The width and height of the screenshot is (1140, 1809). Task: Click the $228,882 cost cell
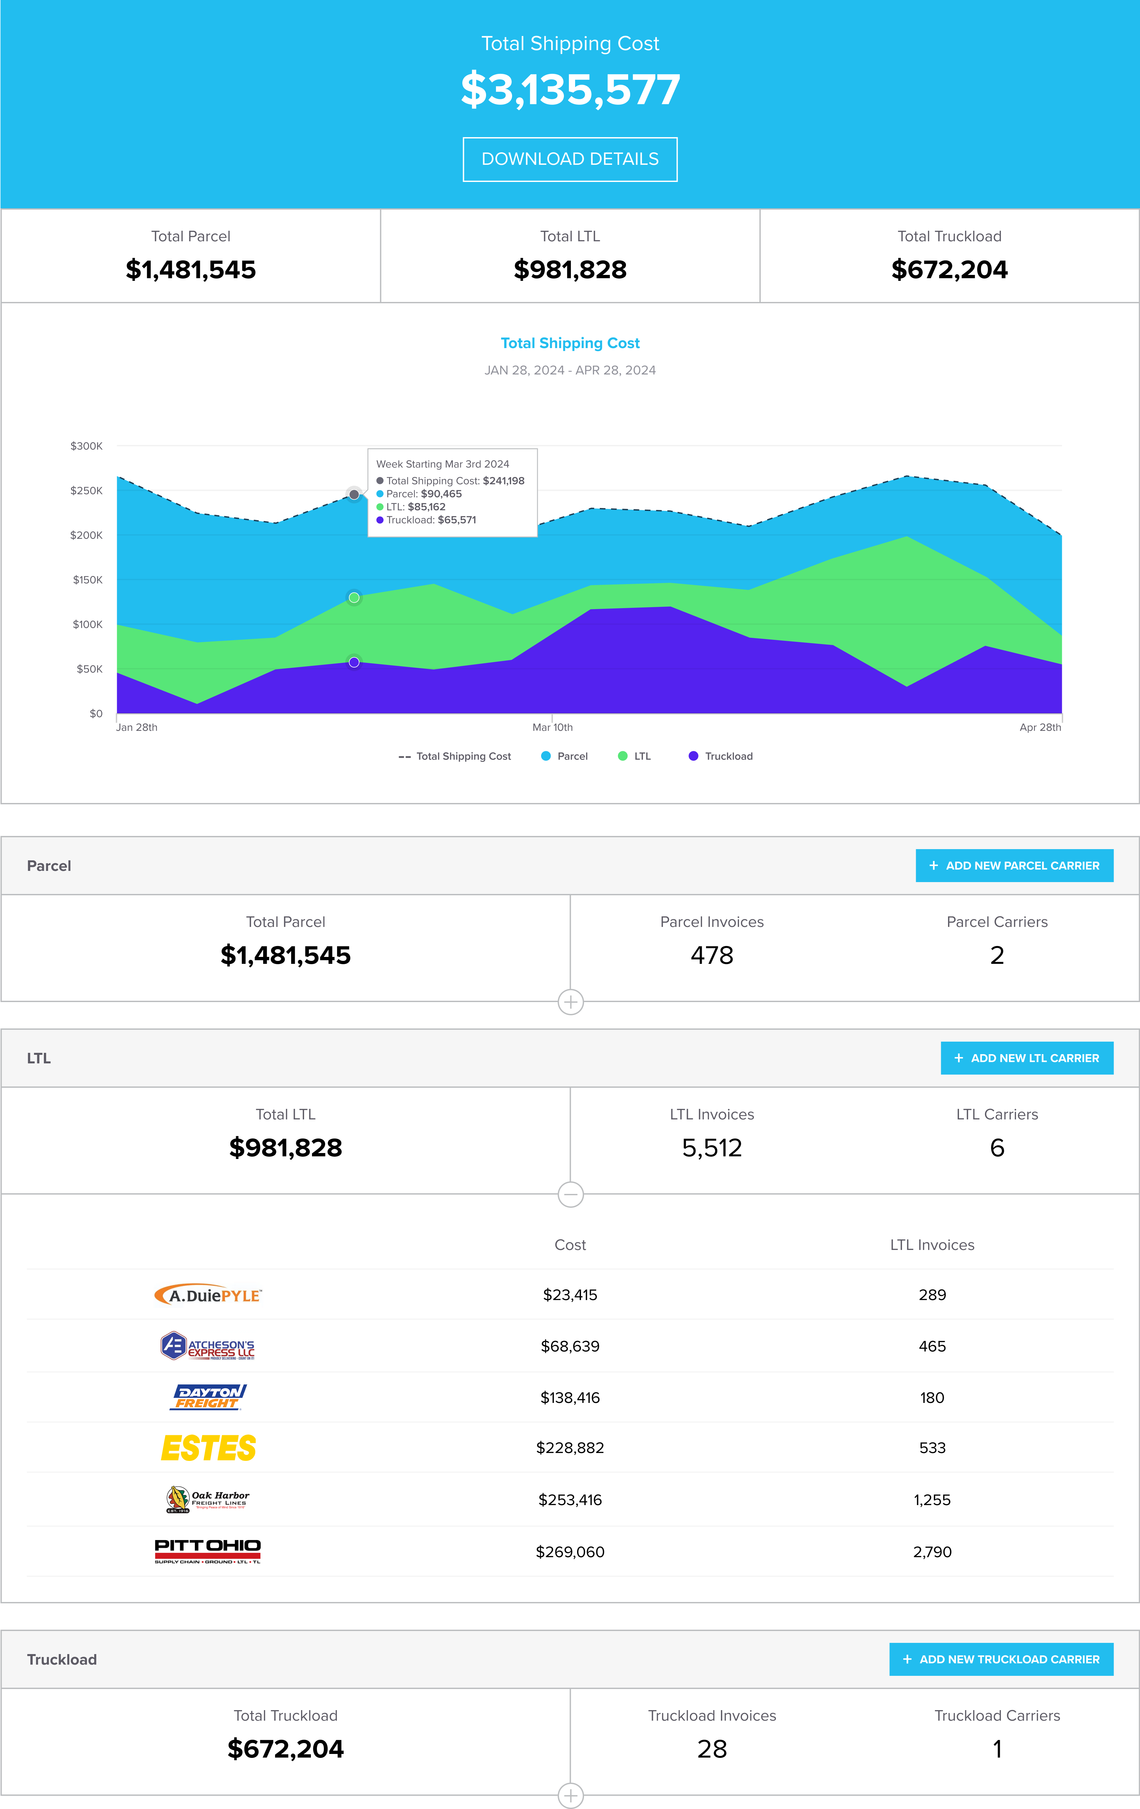[570, 1448]
